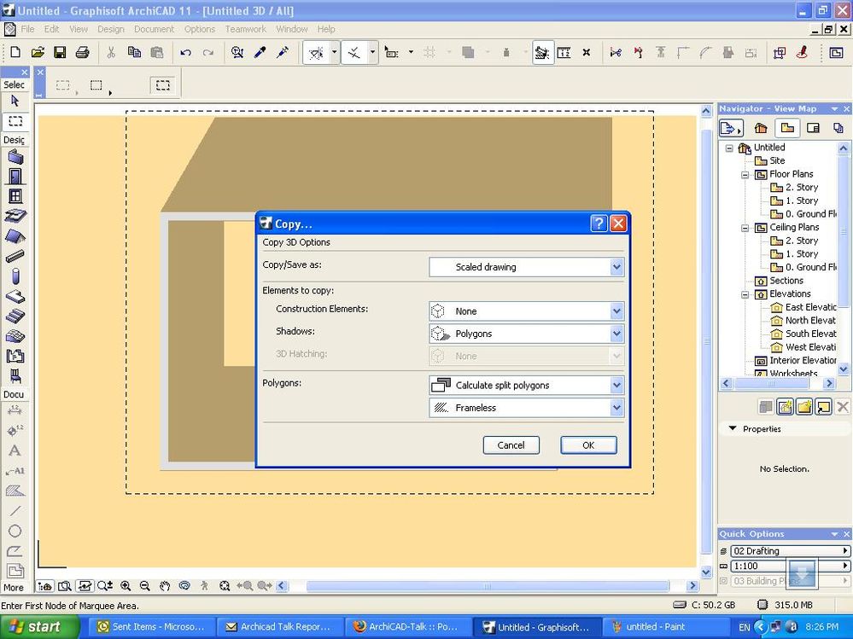853x639 pixels.
Task: Click the Undo arrow icon
Action: (185, 53)
